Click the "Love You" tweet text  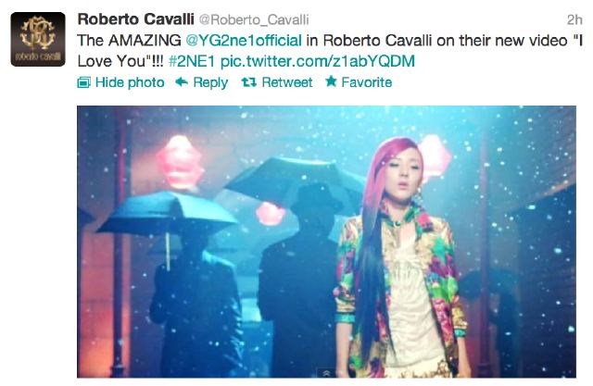click(112, 61)
